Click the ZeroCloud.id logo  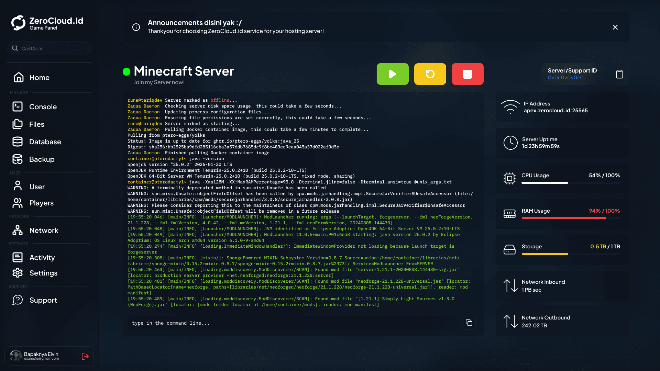pos(47,23)
